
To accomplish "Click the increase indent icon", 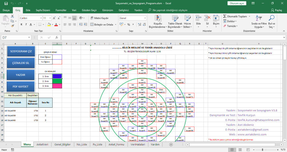I will (85, 24).
